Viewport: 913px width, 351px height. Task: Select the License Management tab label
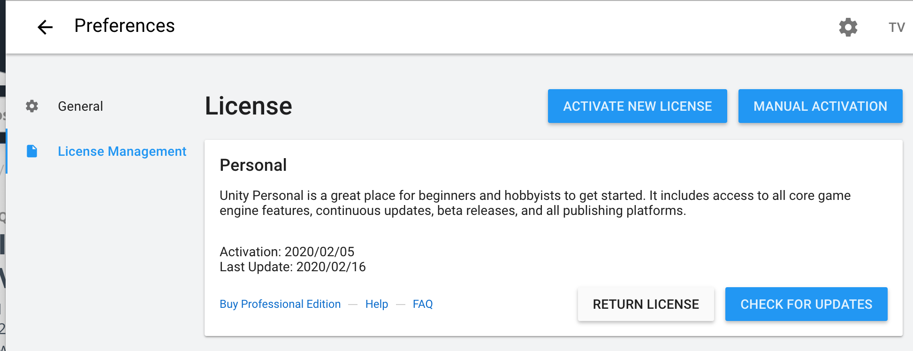[x=122, y=151]
